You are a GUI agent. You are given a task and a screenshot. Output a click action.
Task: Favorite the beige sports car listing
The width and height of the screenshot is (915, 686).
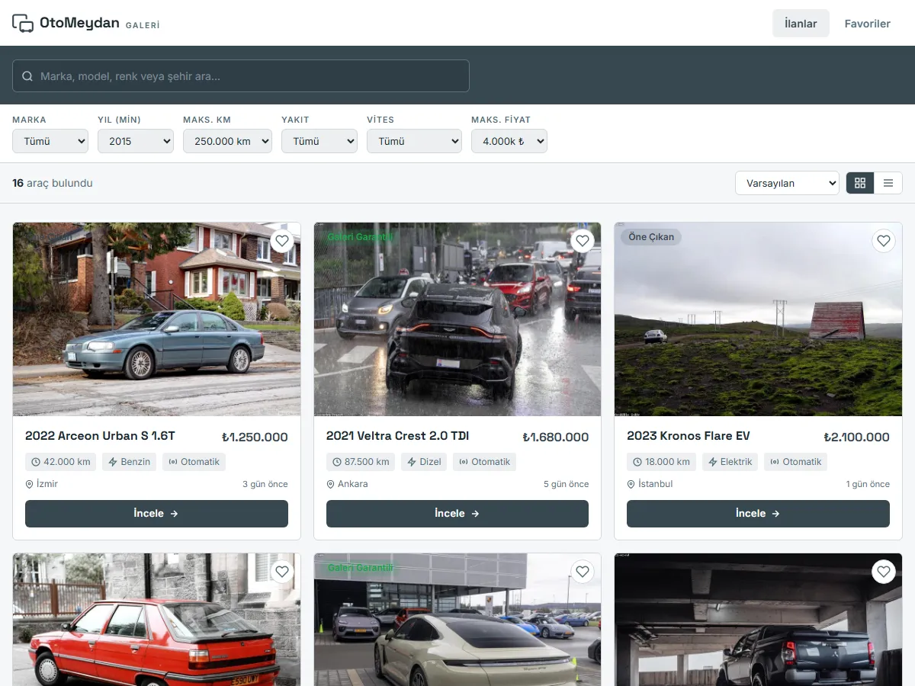pyautogui.click(x=583, y=572)
